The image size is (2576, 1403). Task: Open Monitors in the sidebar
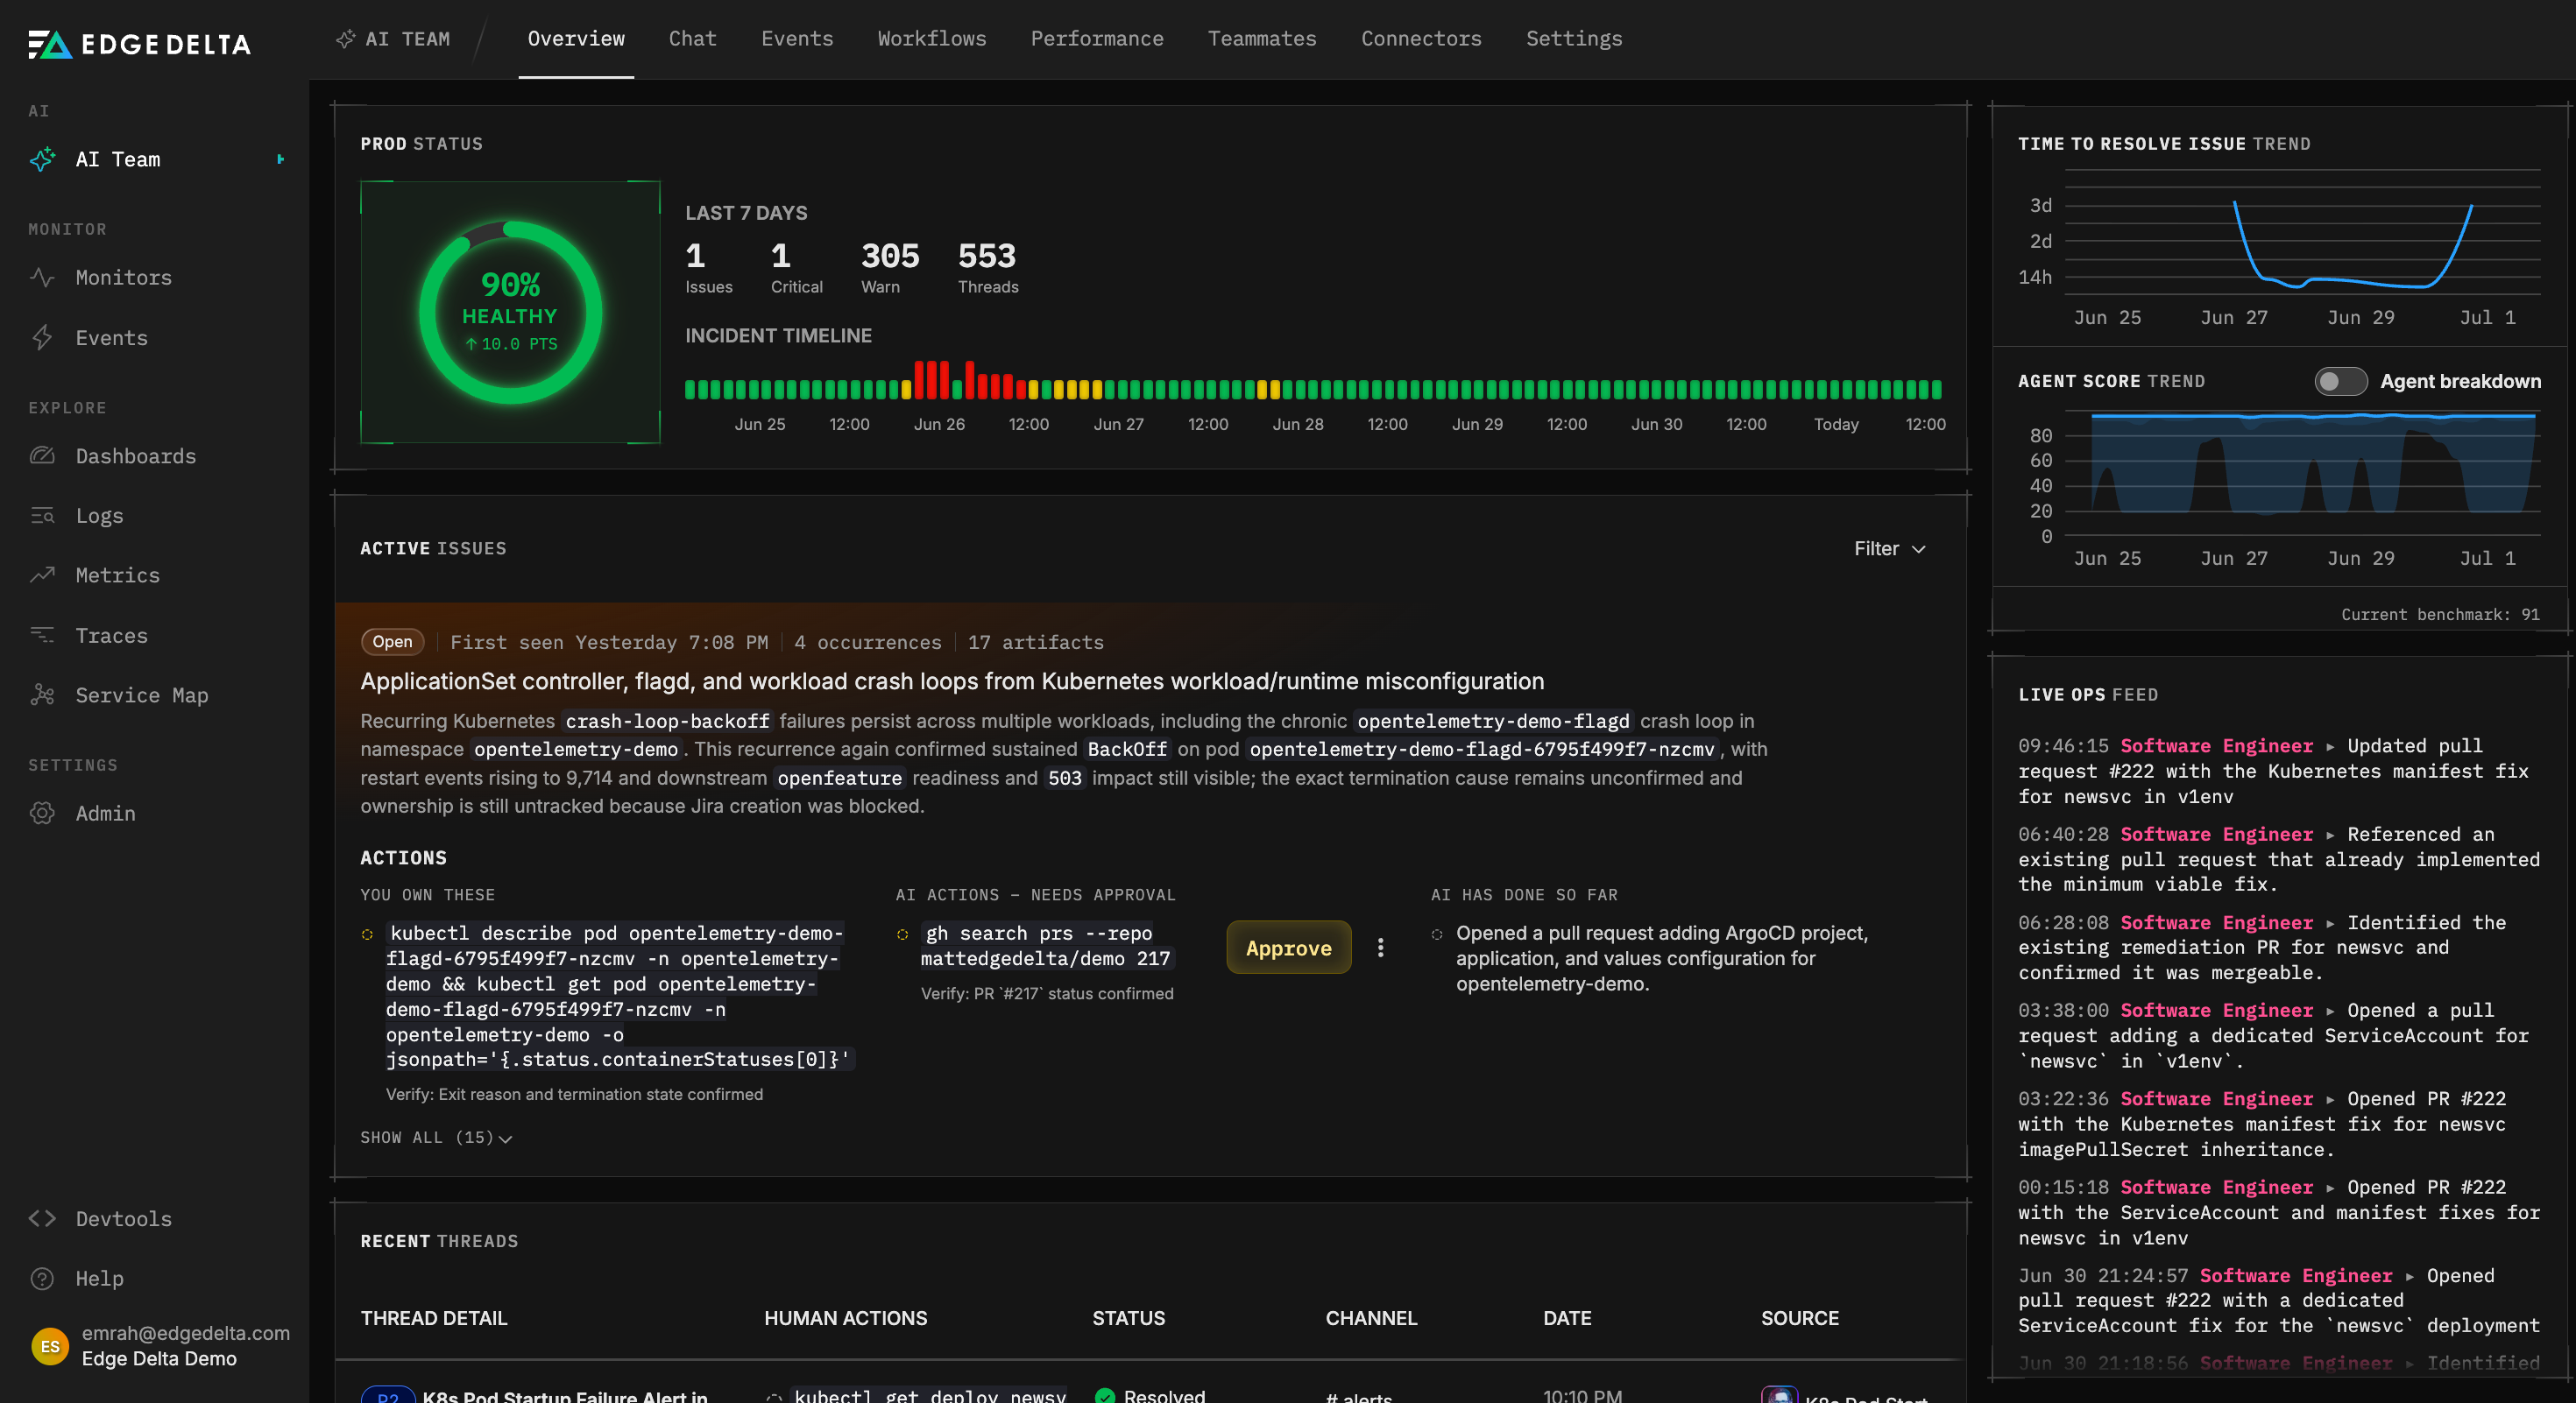coord(123,277)
